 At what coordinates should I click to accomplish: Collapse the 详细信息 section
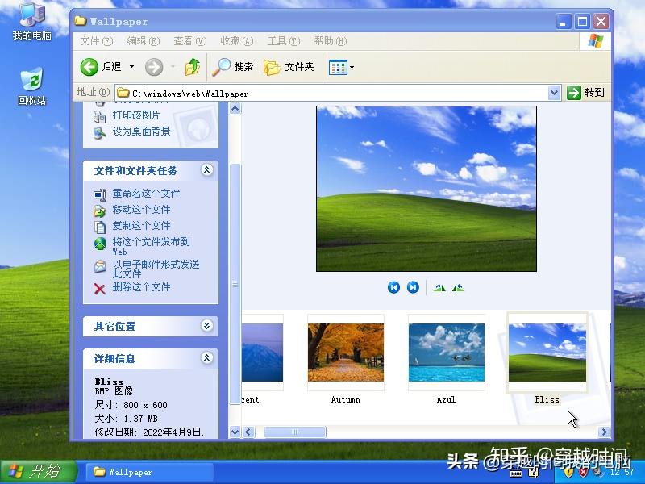click(206, 357)
